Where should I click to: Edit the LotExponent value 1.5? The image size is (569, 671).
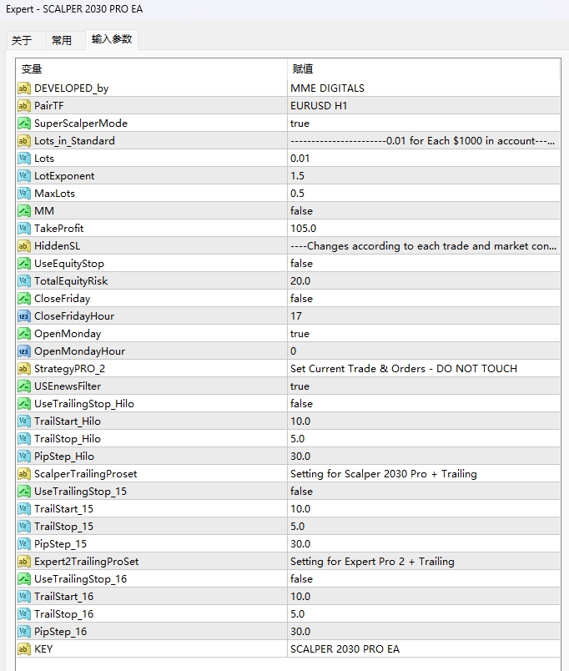pyautogui.click(x=298, y=176)
